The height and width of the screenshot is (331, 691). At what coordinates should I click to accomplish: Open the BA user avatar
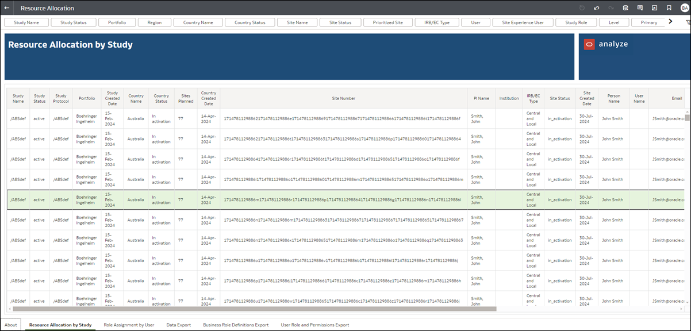[x=684, y=8]
